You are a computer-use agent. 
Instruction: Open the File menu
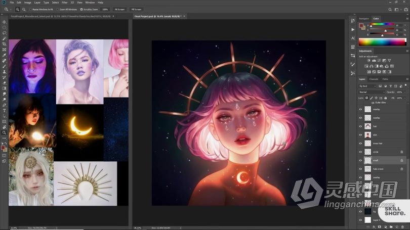click(x=12, y=3)
